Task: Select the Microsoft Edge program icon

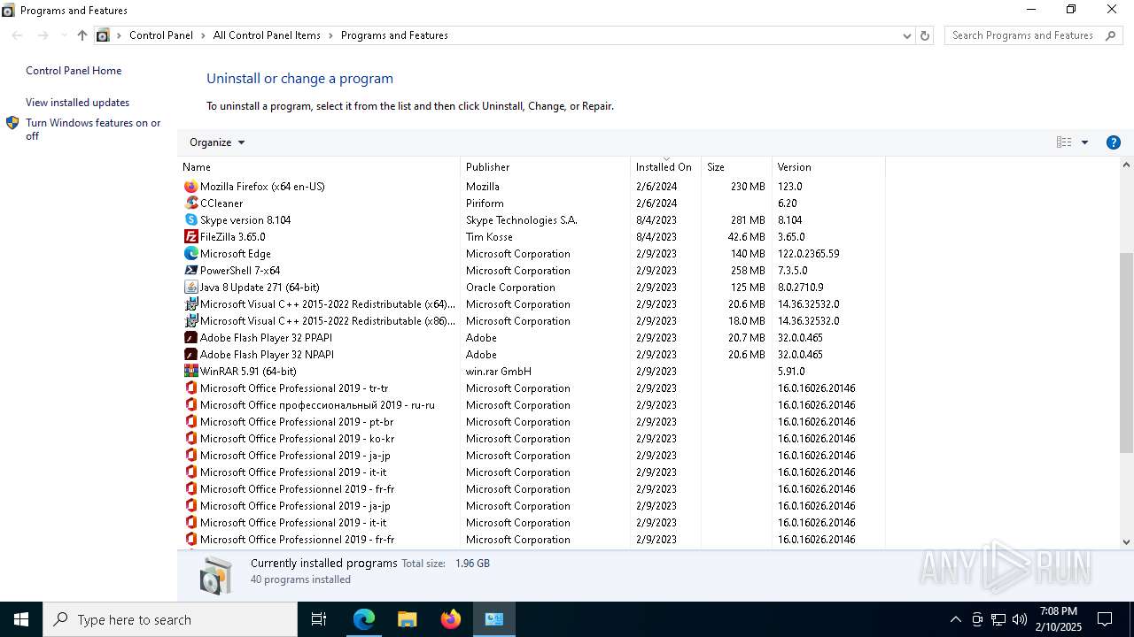Action: [190, 254]
